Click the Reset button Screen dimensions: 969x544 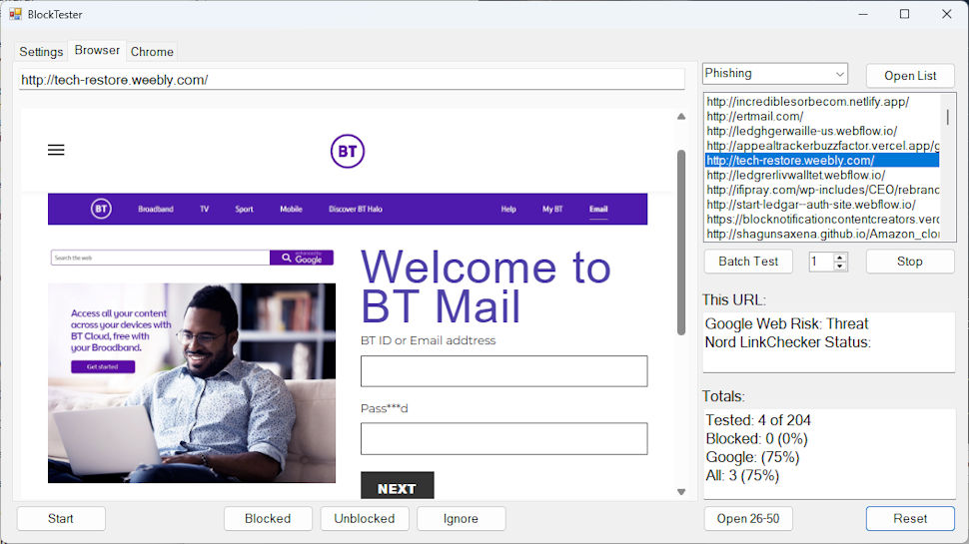pyautogui.click(x=910, y=519)
